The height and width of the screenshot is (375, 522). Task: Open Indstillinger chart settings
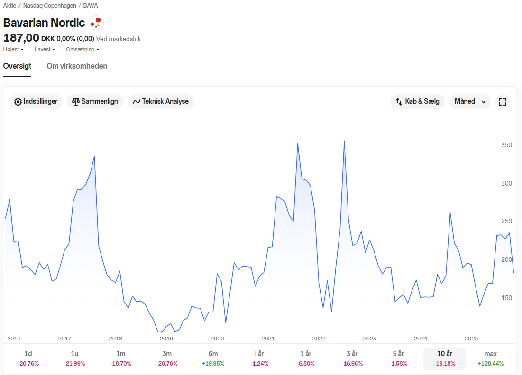[x=36, y=102]
